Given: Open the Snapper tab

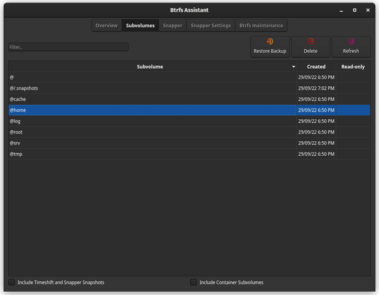Looking at the screenshot, I should [172, 26].
